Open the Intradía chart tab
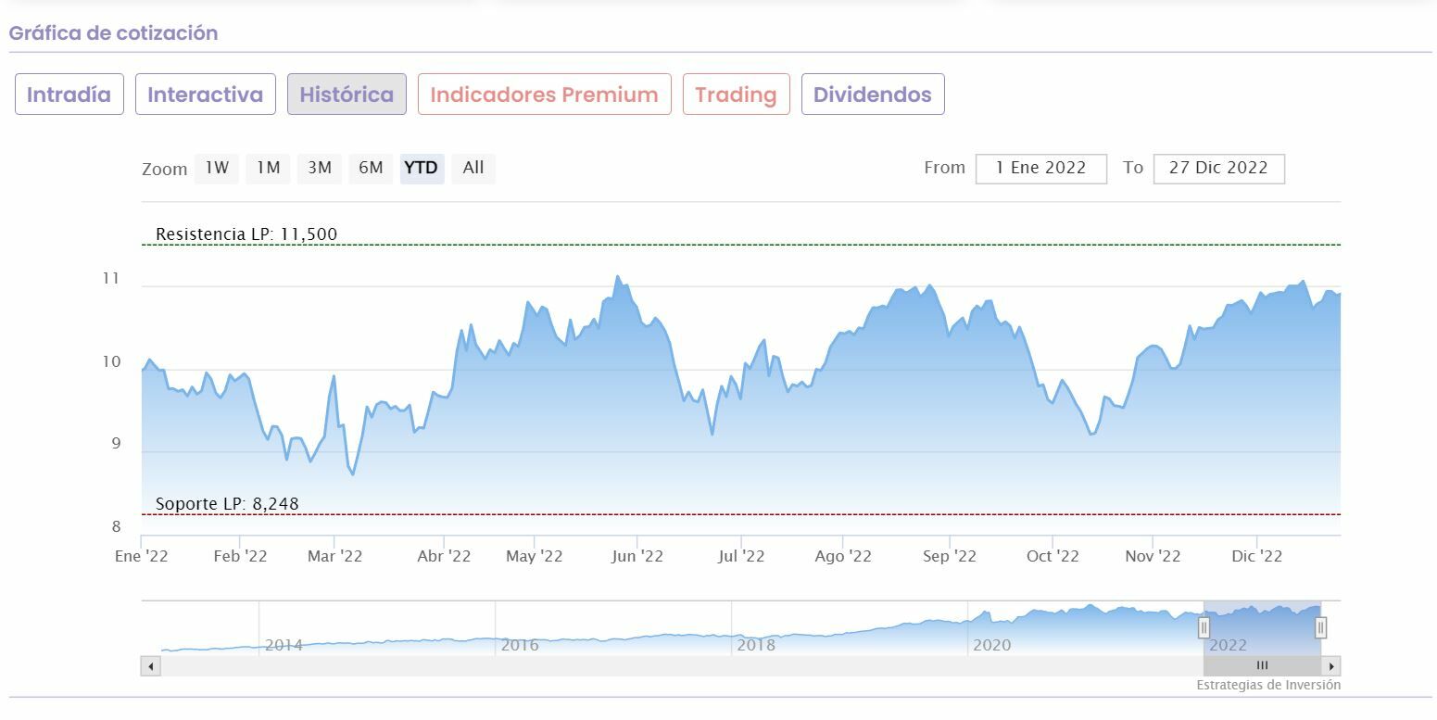 coord(69,95)
